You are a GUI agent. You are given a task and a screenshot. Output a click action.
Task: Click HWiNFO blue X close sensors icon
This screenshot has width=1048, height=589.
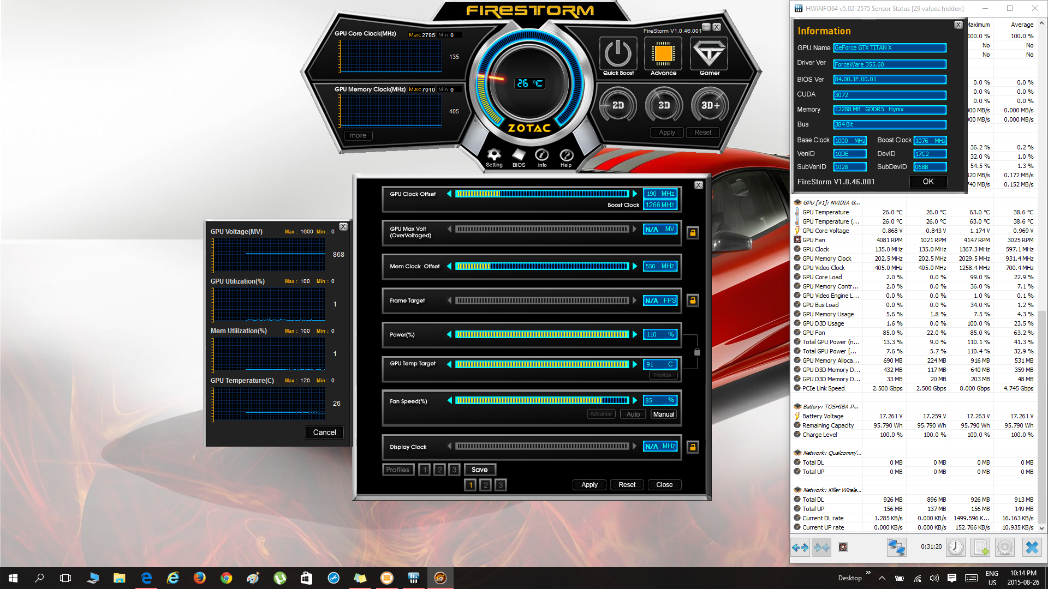[x=1032, y=547]
